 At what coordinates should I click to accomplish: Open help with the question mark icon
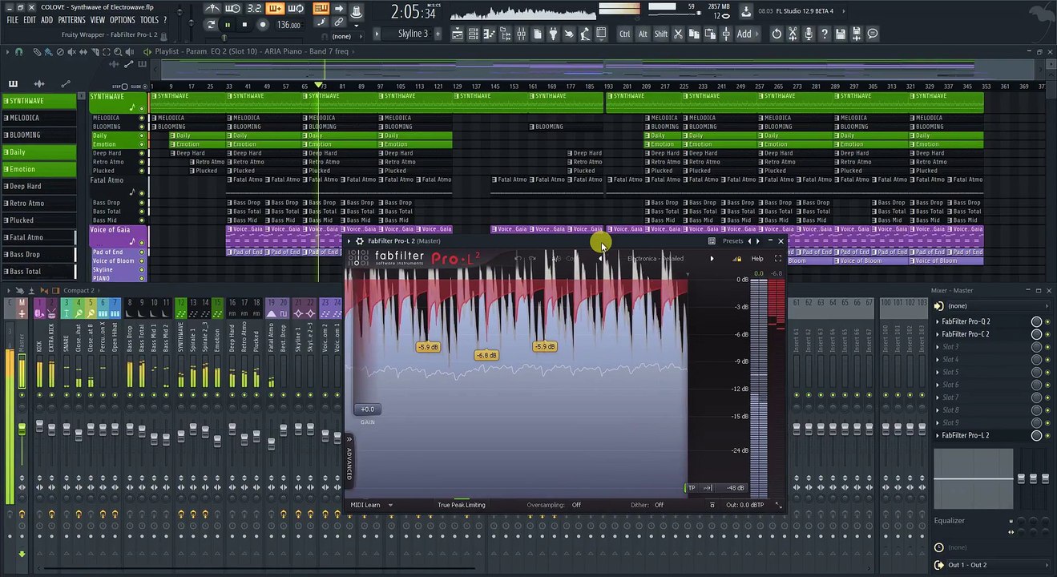coord(825,34)
